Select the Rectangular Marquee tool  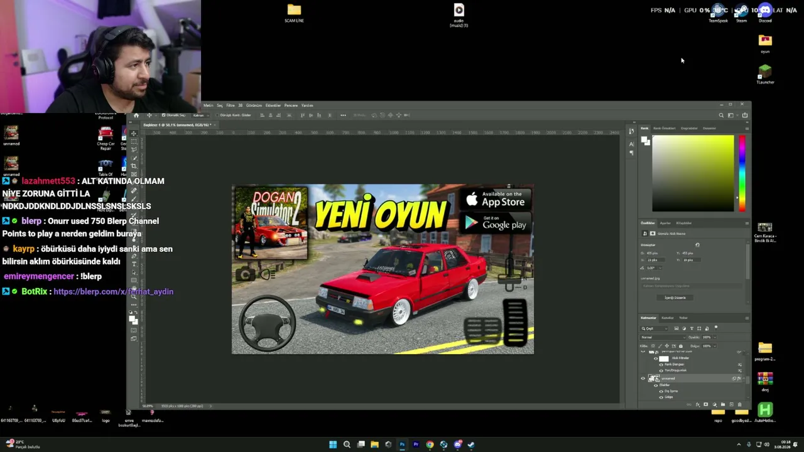pos(134,141)
